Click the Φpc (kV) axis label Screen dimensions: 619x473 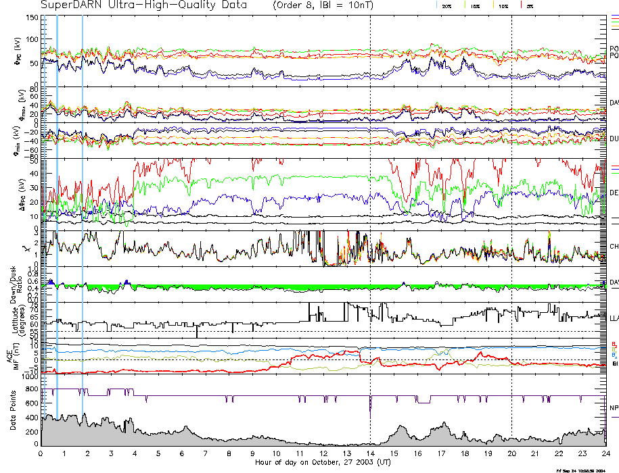[x=18, y=51]
